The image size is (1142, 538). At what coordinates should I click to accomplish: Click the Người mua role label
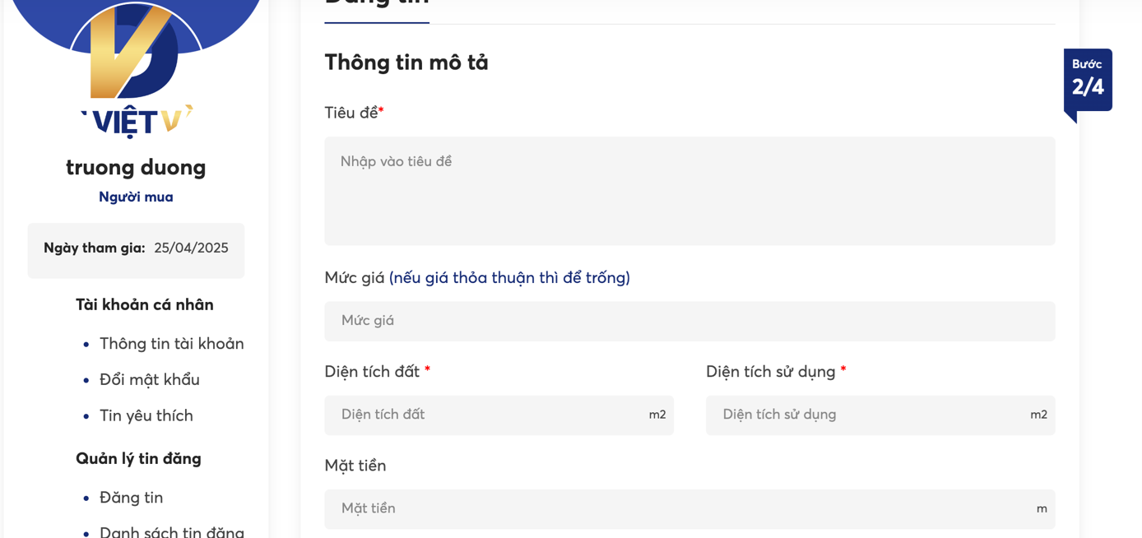(136, 197)
